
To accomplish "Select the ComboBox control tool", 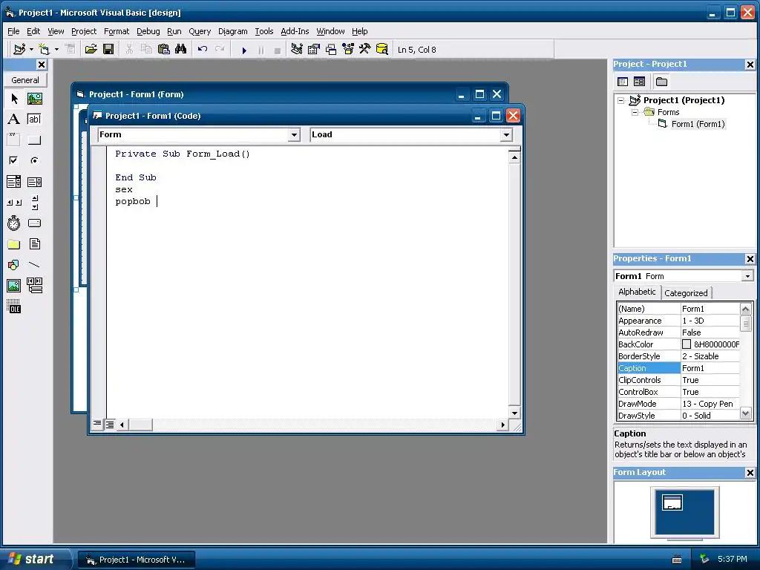I will [x=14, y=182].
